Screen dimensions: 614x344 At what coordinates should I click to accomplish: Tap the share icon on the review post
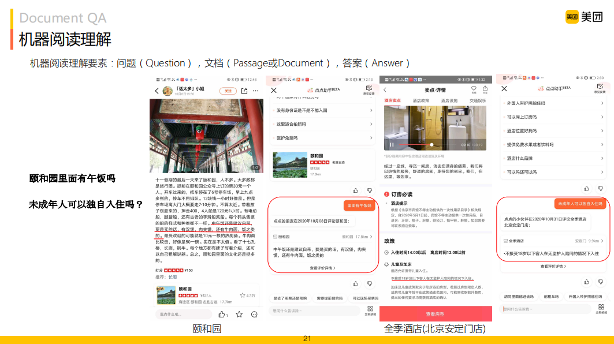click(244, 91)
